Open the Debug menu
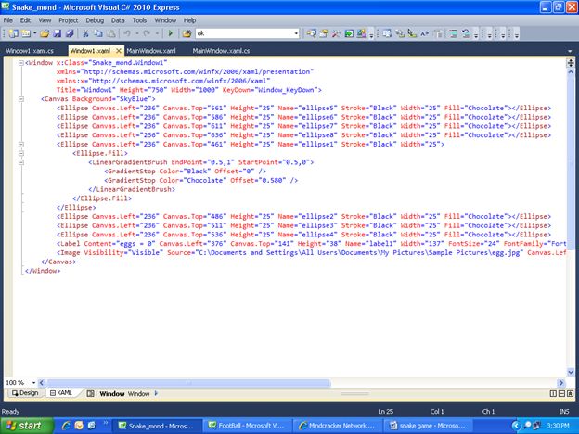Image resolution: width=579 pixels, height=434 pixels. pyautogui.click(x=95, y=20)
